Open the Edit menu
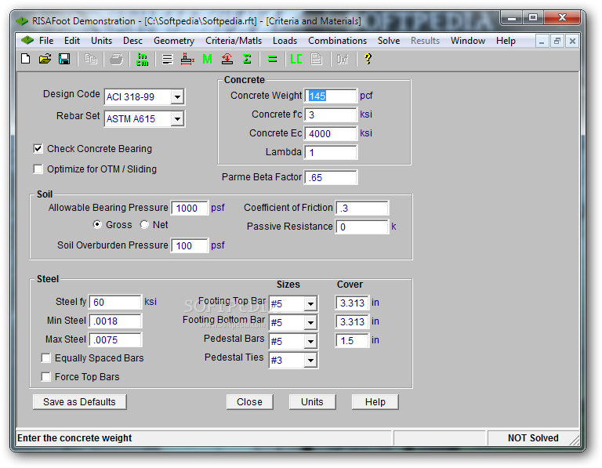602x468 pixels. coord(72,41)
